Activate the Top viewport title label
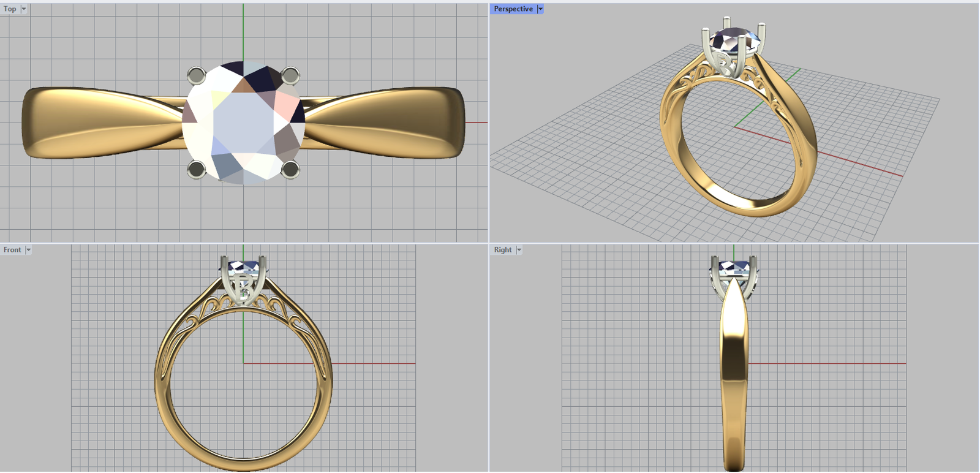Image resolution: width=980 pixels, height=473 pixels. (10, 9)
